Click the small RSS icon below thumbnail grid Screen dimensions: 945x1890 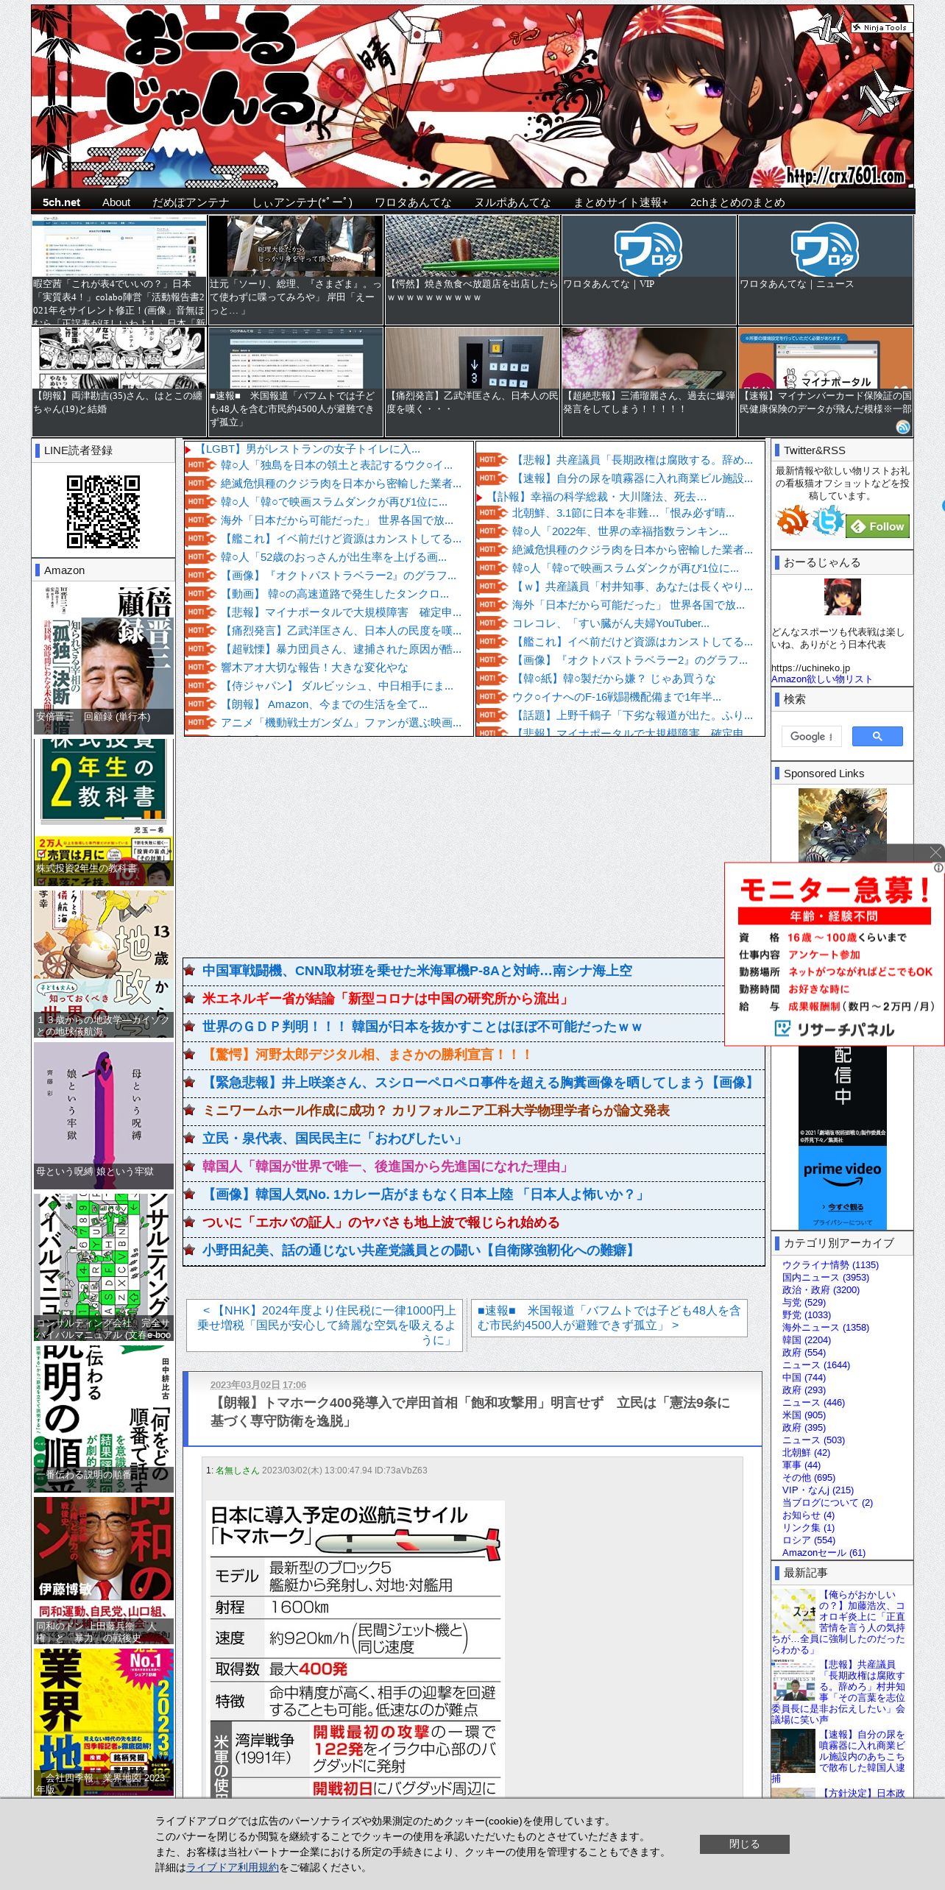pos(903,427)
